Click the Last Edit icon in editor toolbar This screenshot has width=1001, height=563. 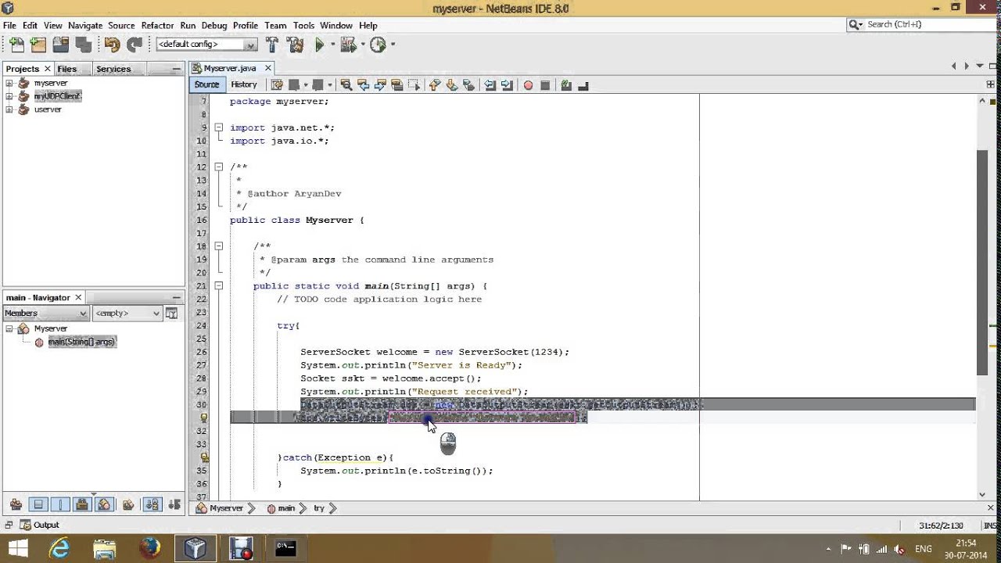pos(277,84)
